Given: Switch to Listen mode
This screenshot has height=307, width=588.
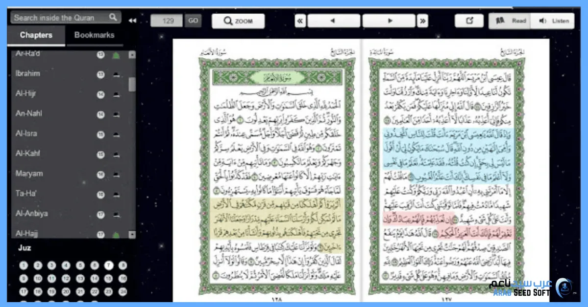Looking at the screenshot, I should (553, 21).
